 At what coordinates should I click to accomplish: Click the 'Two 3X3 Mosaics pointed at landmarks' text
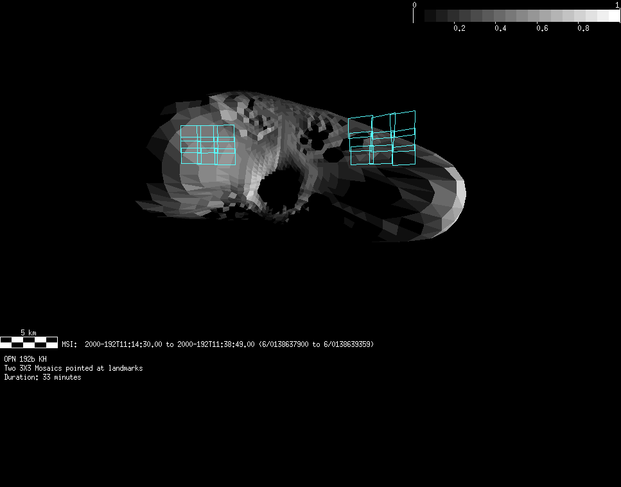click(x=73, y=368)
